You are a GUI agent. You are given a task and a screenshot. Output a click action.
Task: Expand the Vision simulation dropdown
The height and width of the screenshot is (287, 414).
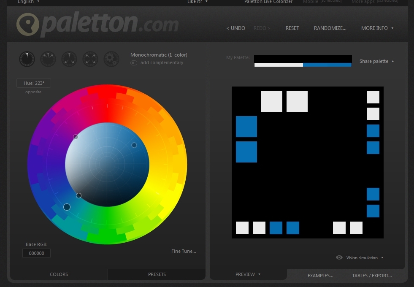pos(365,257)
